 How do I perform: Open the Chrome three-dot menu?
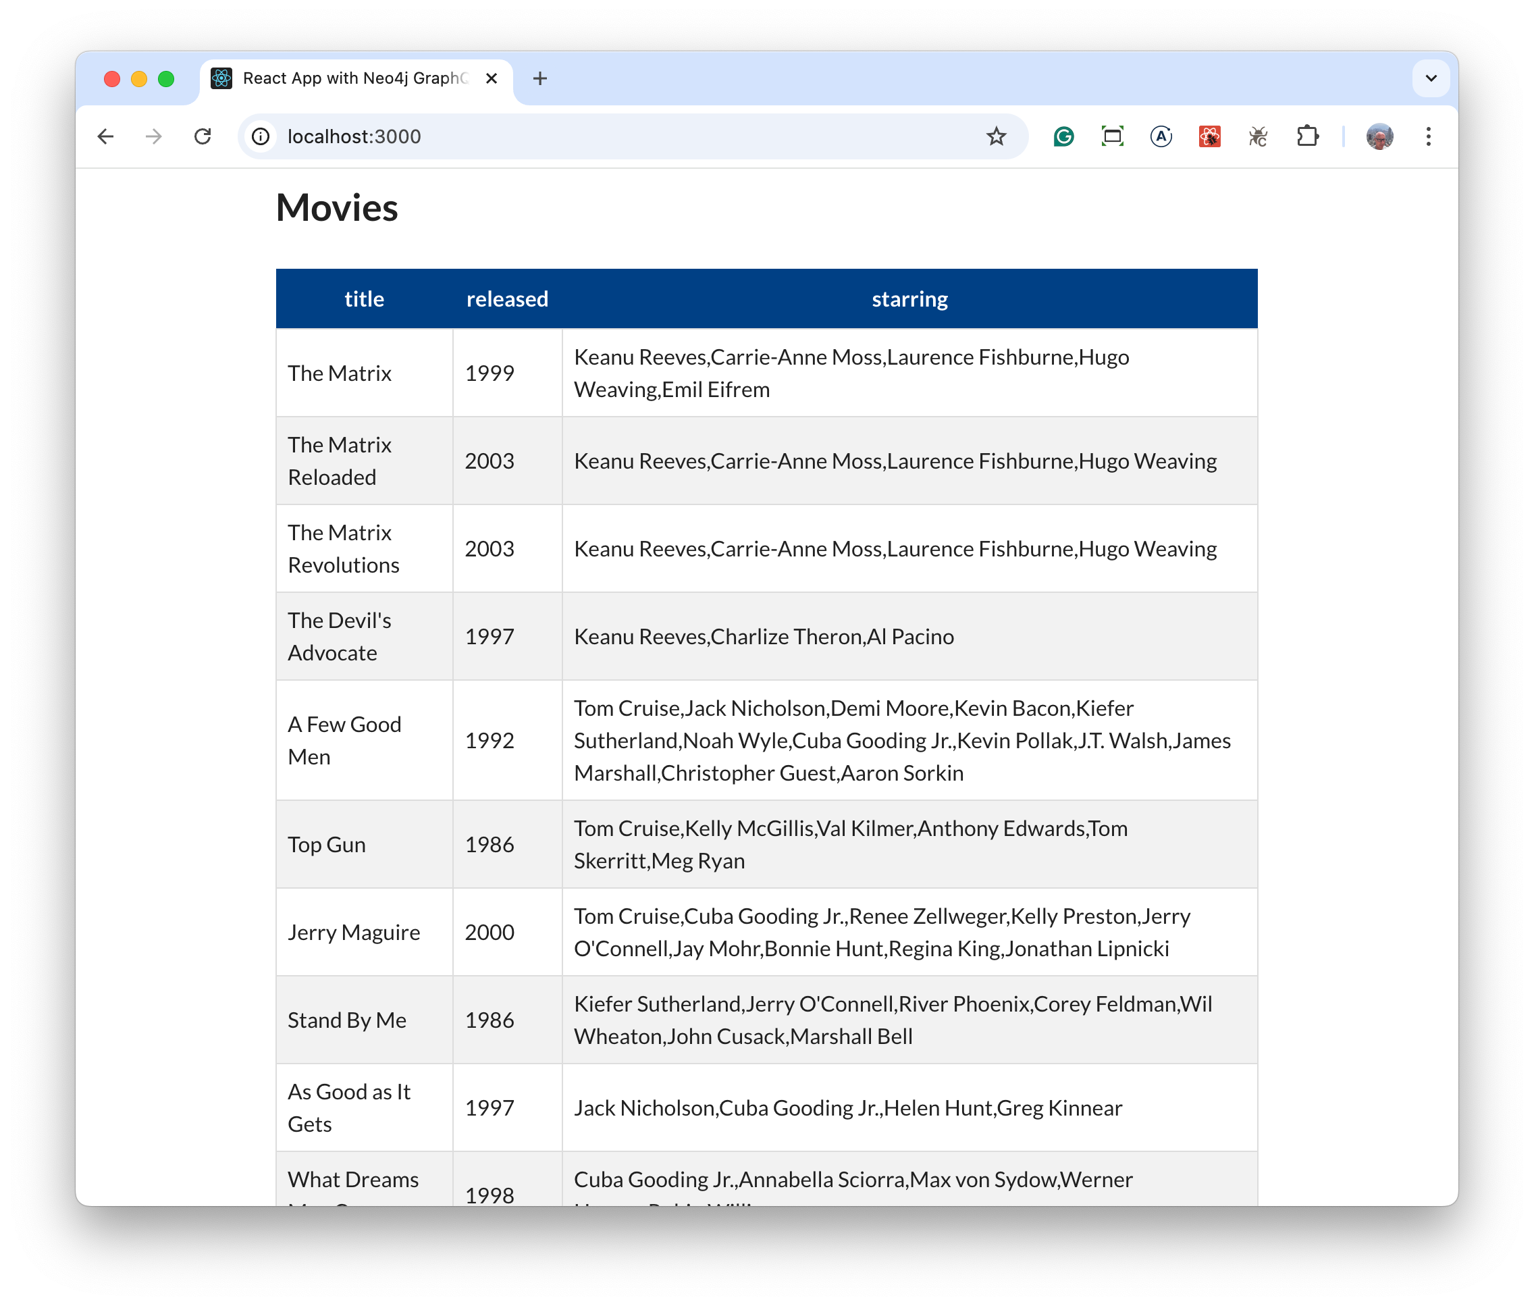tap(1428, 136)
